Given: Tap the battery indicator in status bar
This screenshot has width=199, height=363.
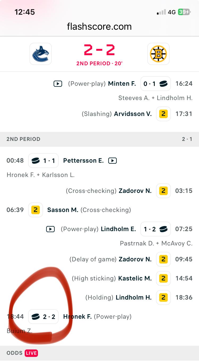Looking at the screenshot, I should coord(184,12).
